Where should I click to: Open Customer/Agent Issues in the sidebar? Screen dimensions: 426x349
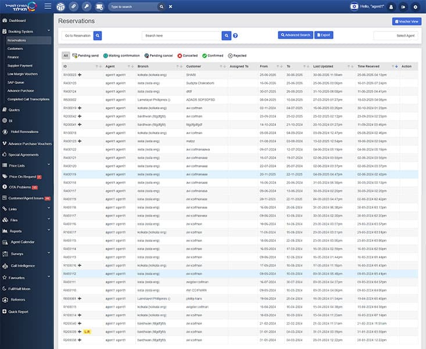26,198
